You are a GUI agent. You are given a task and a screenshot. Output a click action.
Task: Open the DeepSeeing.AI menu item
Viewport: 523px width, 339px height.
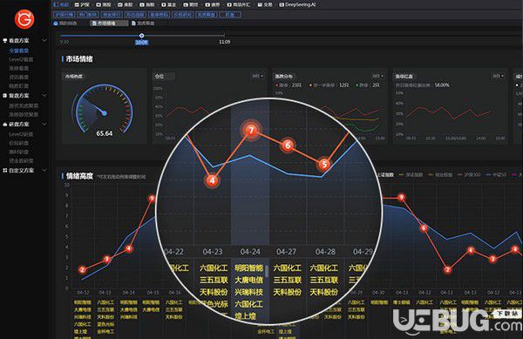tap(297, 4)
